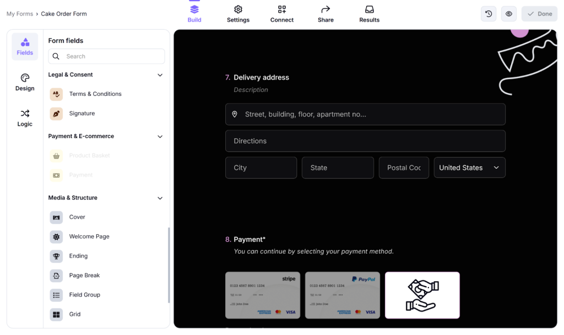
Task: Collapse the Media & Structure section
Action: (160, 197)
